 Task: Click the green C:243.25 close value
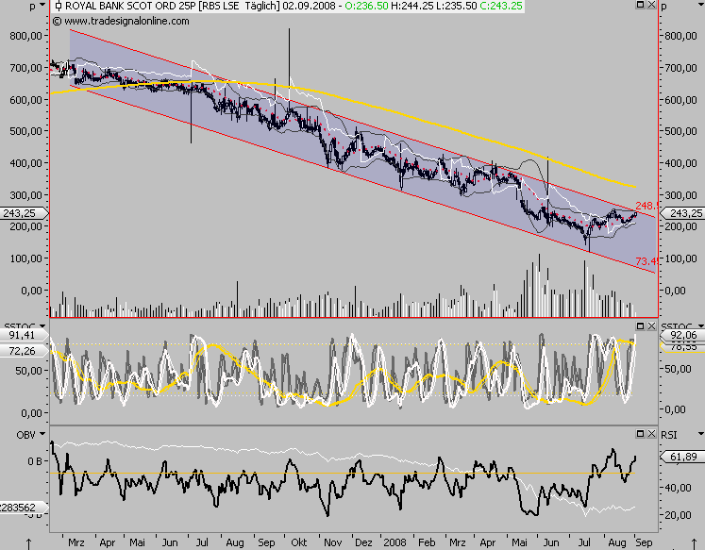(501, 6)
